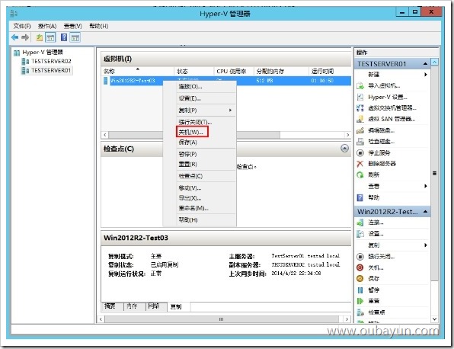Click the 设置 icon under Win2012R2-Test actions
The image size is (454, 349).
360,233
